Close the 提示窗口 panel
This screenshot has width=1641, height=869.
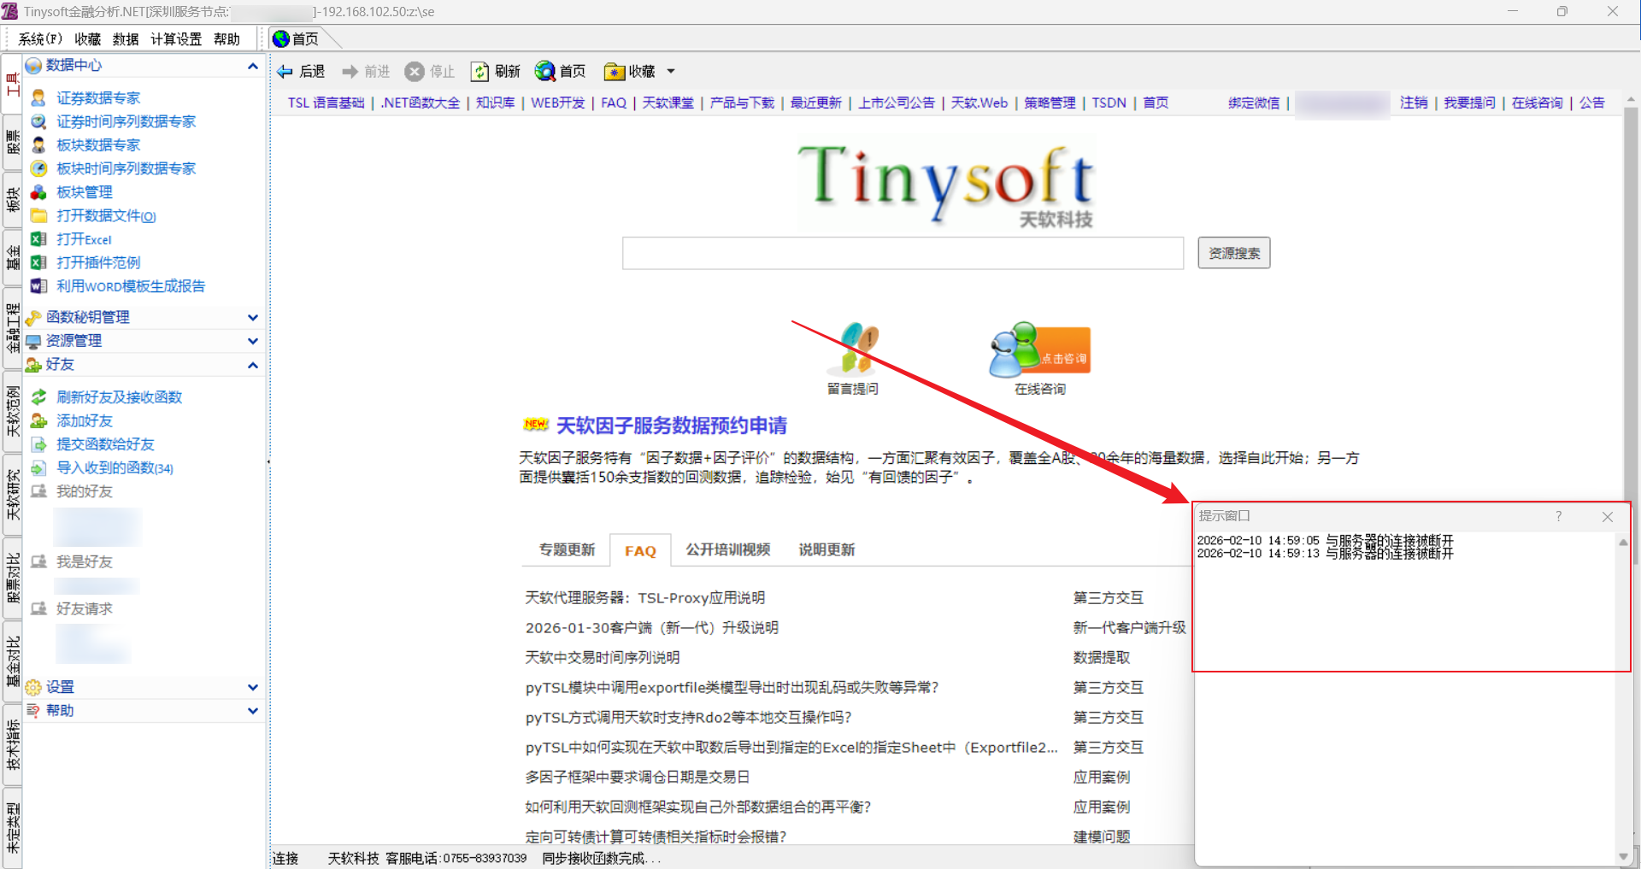click(1608, 516)
